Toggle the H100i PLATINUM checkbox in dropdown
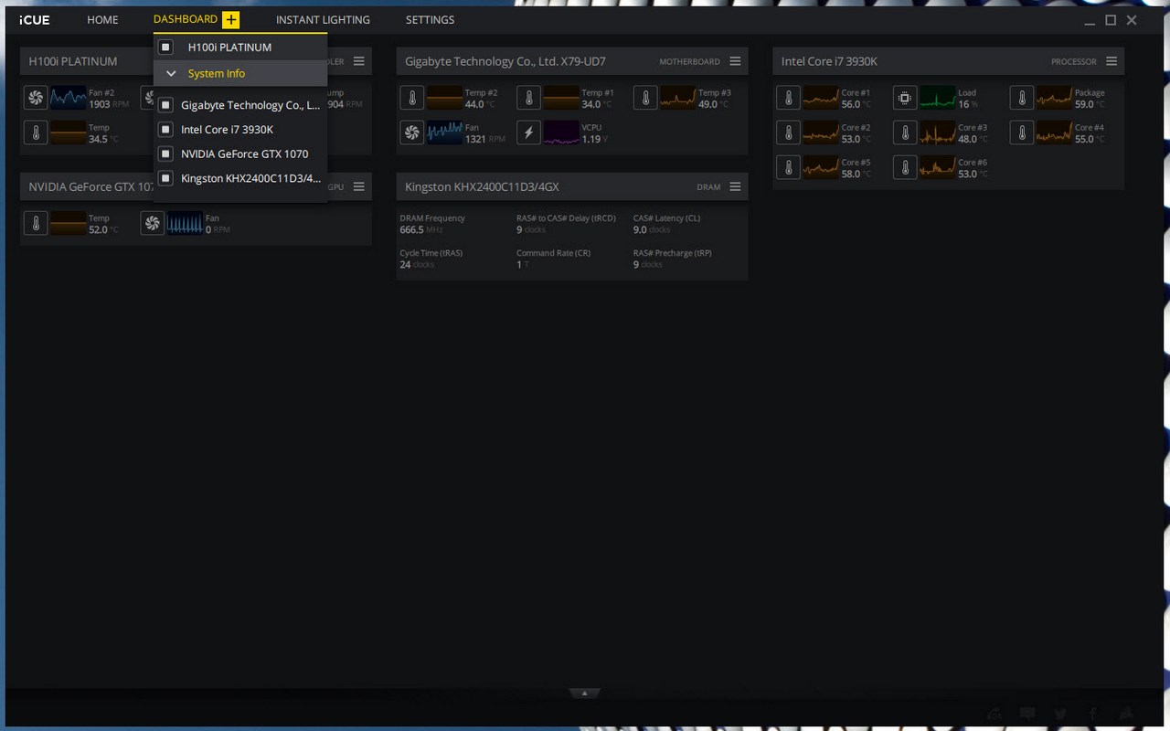This screenshot has height=731, width=1170. [x=165, y=47]
